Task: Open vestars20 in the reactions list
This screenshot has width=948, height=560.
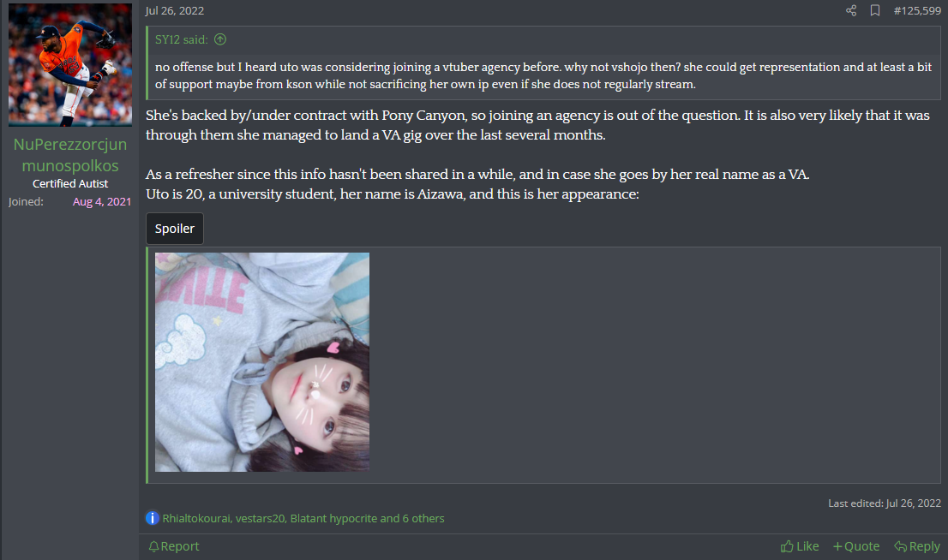Action: [260, 518]
